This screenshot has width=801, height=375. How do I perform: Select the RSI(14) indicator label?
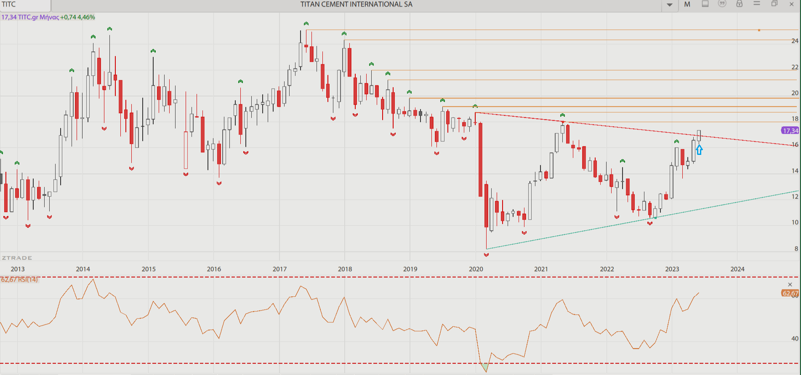click(x=19, y=279)
